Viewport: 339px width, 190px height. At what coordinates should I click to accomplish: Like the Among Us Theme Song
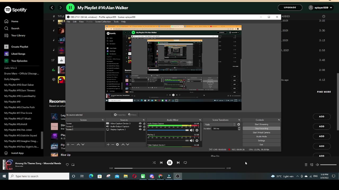pyautogui.click(x=67, y=165)
